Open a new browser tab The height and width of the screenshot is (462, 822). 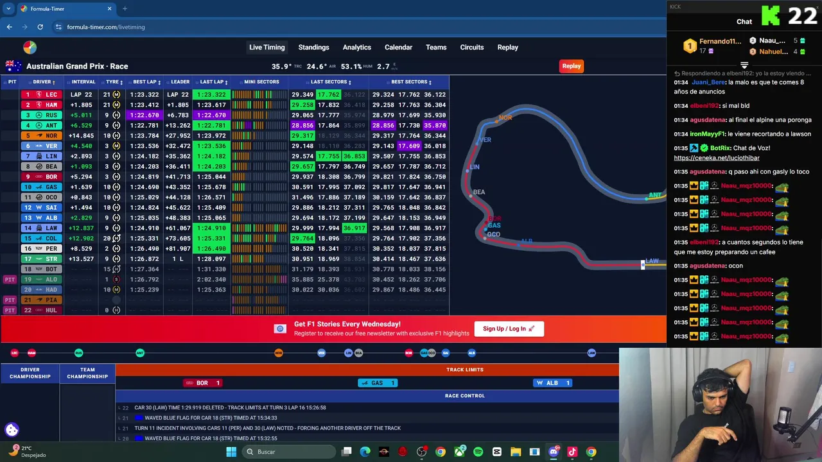point(125,8)
